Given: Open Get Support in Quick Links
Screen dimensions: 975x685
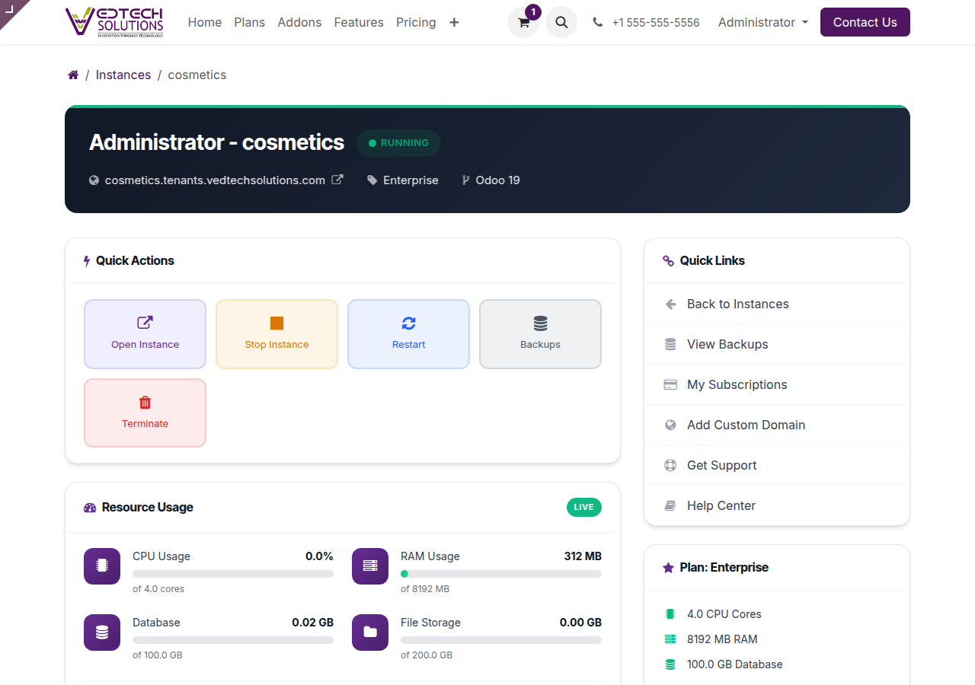Looking at the screenshot, I should pos(721,465).
